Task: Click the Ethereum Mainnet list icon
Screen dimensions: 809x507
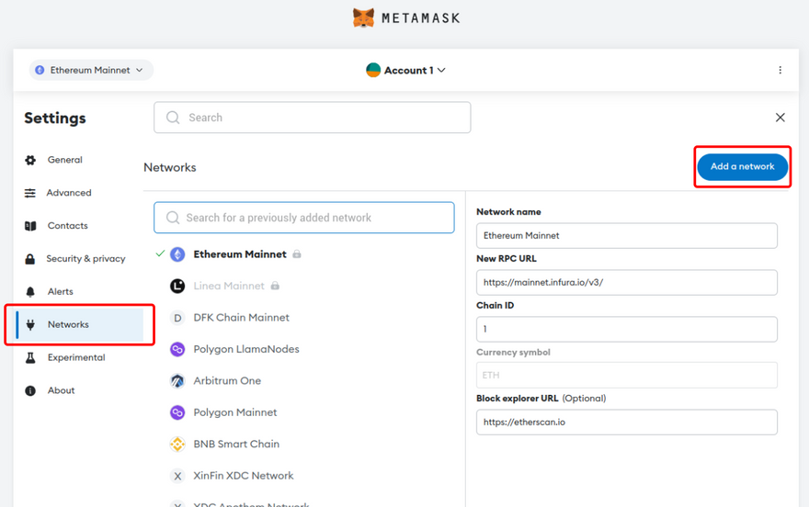Action: (177, 254)
